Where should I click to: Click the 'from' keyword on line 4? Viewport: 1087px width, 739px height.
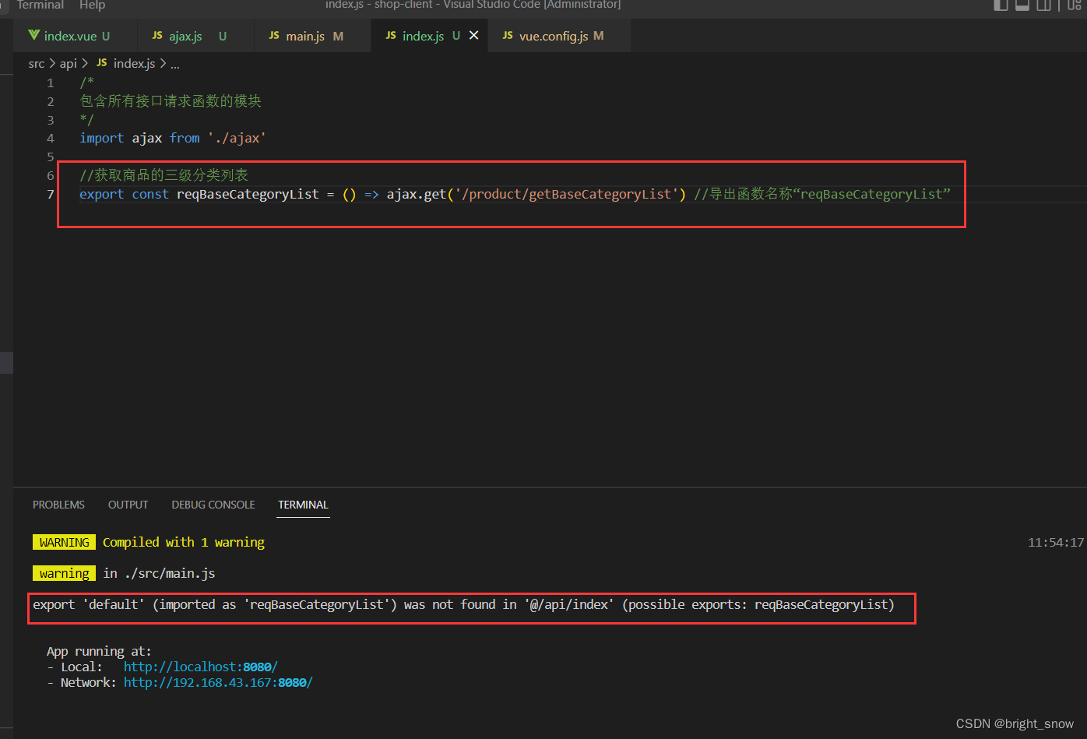tap(185, 139)
